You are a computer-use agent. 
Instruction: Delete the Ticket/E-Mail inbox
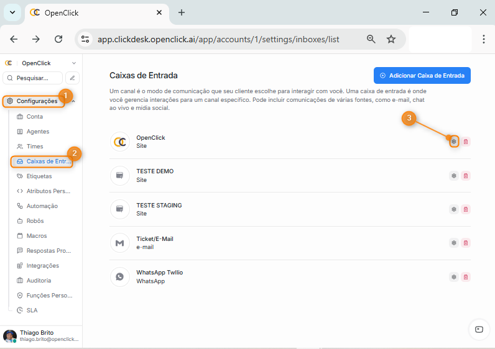[466, 243]
